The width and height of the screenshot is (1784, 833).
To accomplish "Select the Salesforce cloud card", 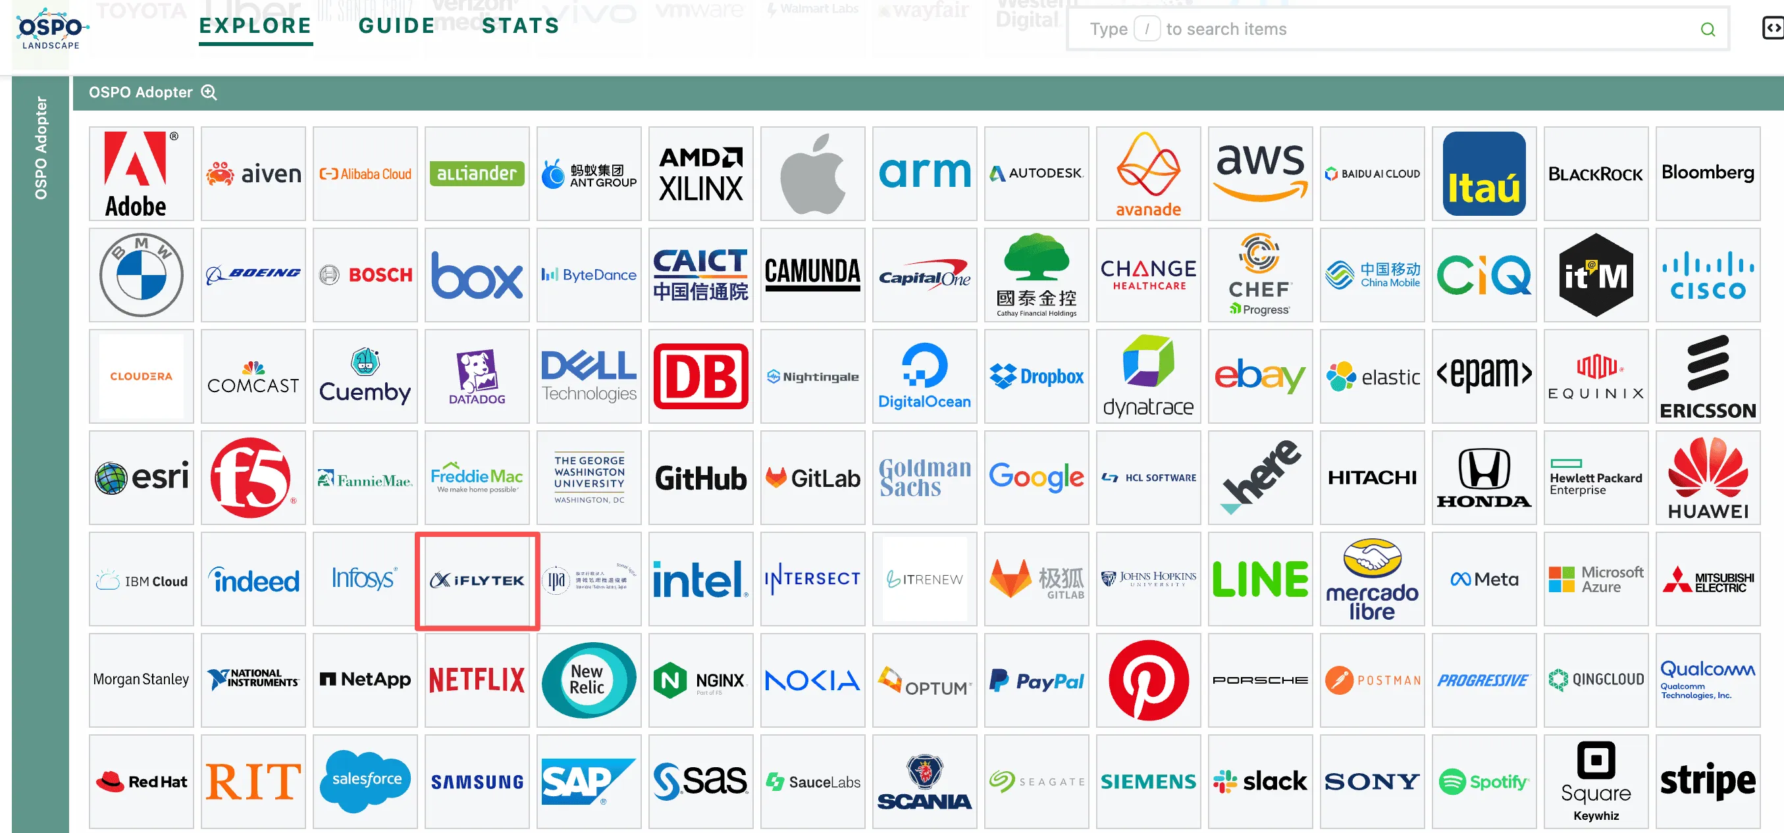I will point(365,781).
